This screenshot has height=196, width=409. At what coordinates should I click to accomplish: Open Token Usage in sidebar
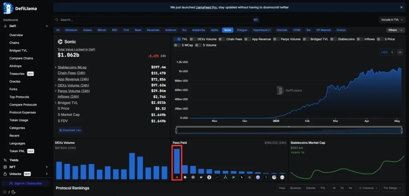[18, 120]
